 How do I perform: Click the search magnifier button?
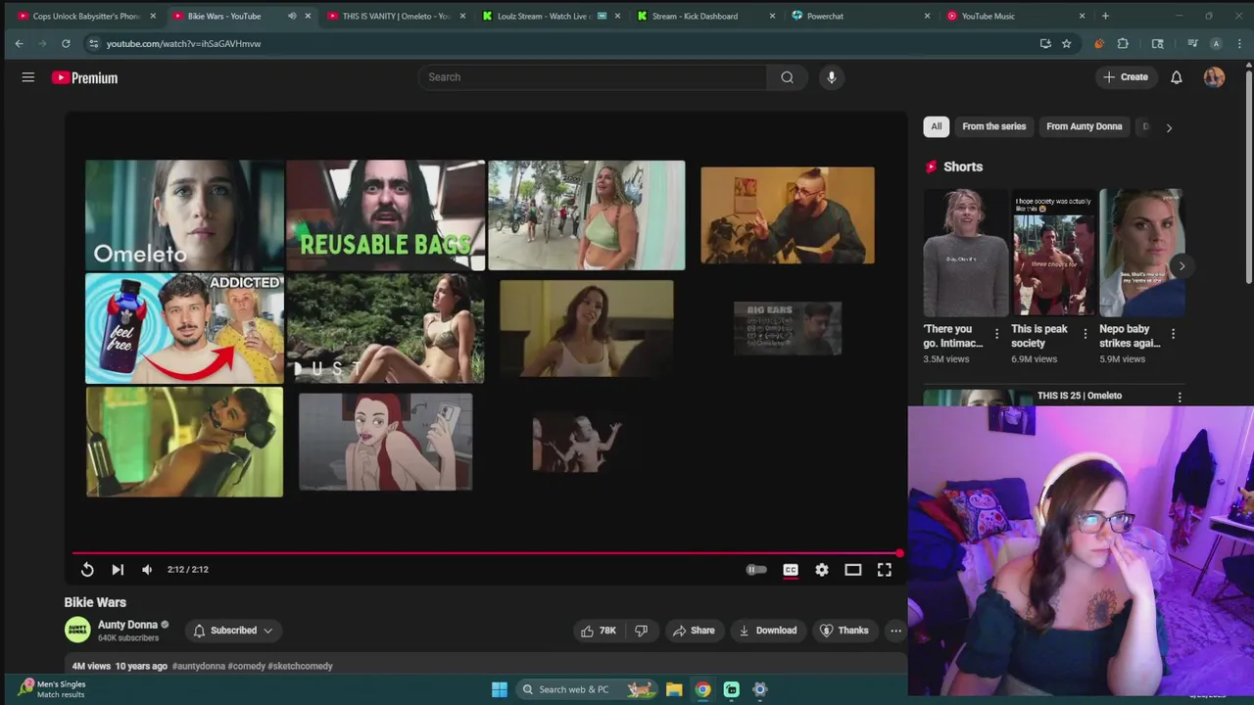coord(787,77)
